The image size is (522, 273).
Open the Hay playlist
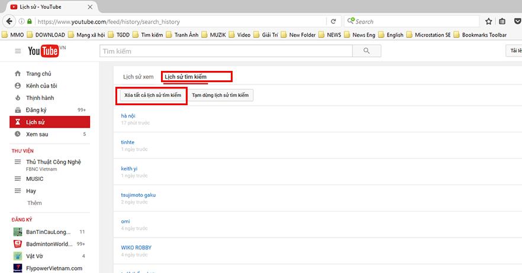(x=31, y=191)
